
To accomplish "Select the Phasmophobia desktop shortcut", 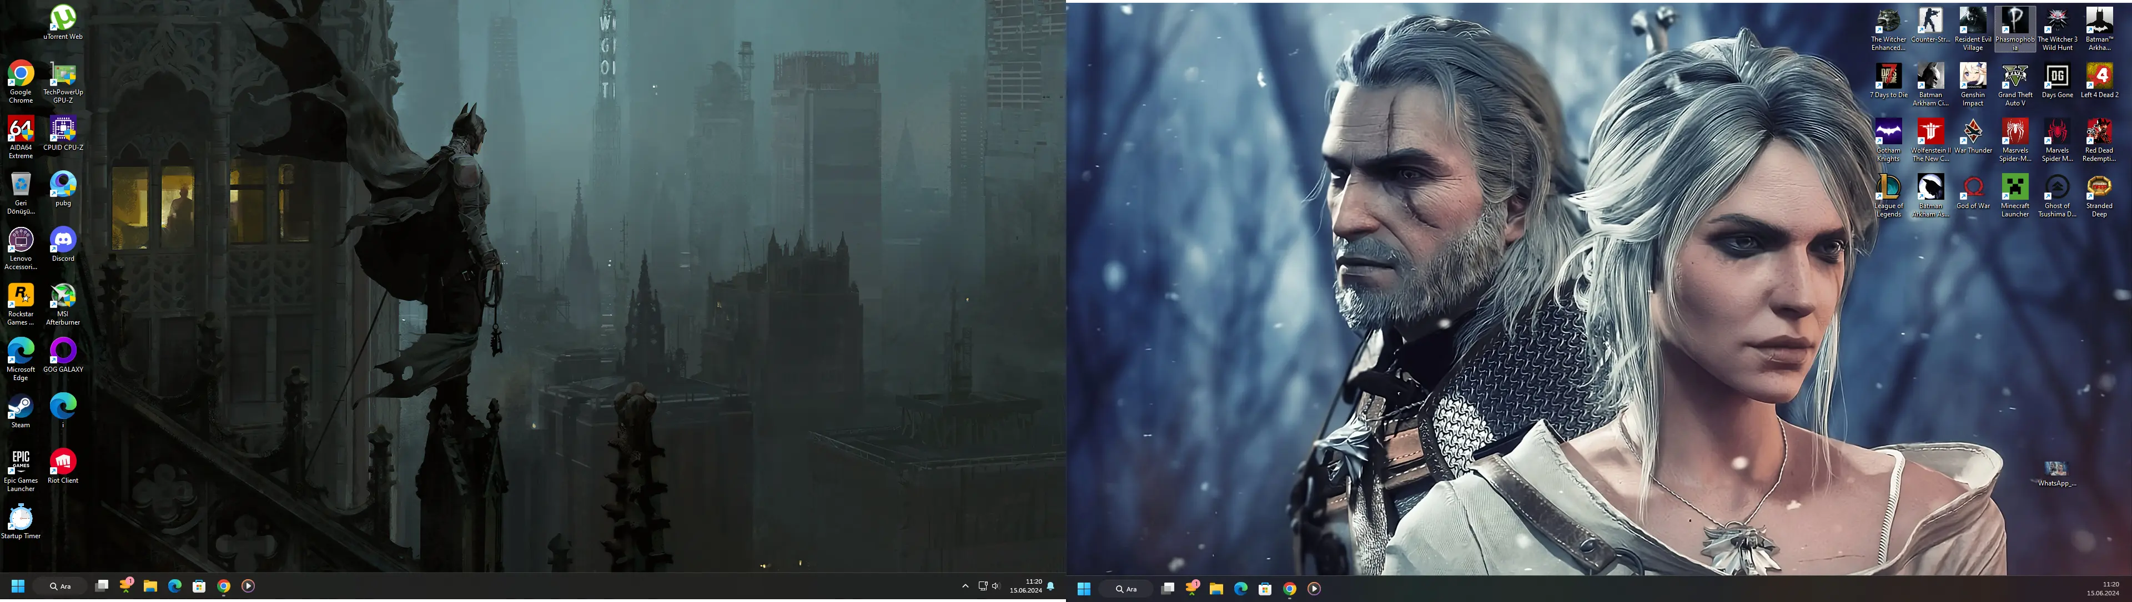I will 2015,29.
